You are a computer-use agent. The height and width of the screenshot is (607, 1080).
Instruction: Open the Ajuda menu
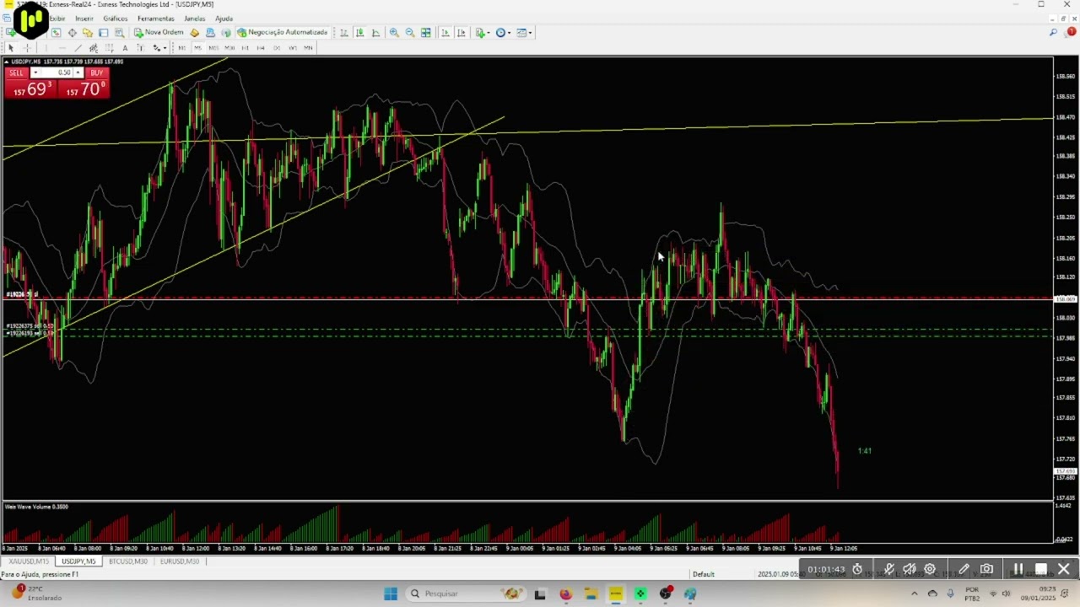[x=224, y=18]
